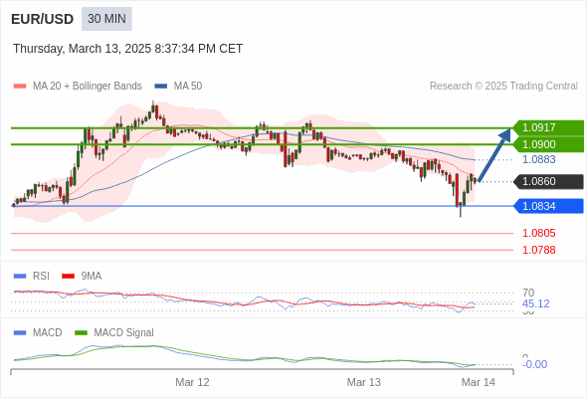Click the 1.0860 current price tag

[548, 182]
